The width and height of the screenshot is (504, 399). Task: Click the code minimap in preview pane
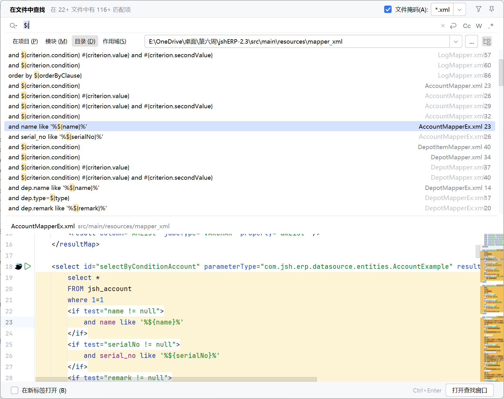492,308
